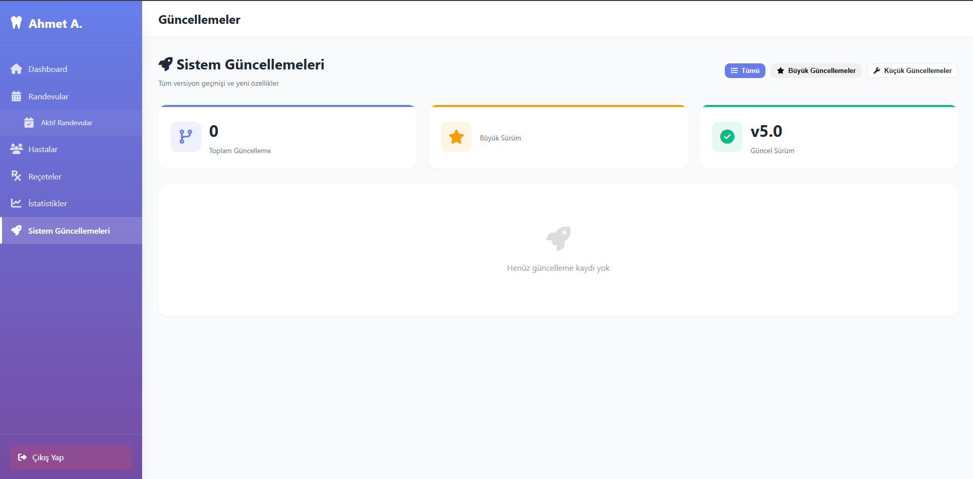The width and height of the screenshot is (973, 479).
Task: Click the rocket icon in the Sistem Güncellemeleri sidebar item
Action: [x=16, y=231]
